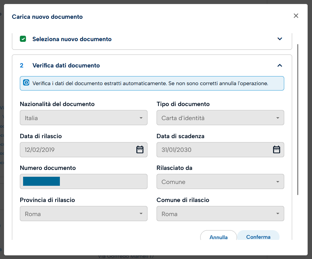Open the calendar icon for Data di rilascio
The height and width of the screenshot is (259, 312).
[140, 150]
